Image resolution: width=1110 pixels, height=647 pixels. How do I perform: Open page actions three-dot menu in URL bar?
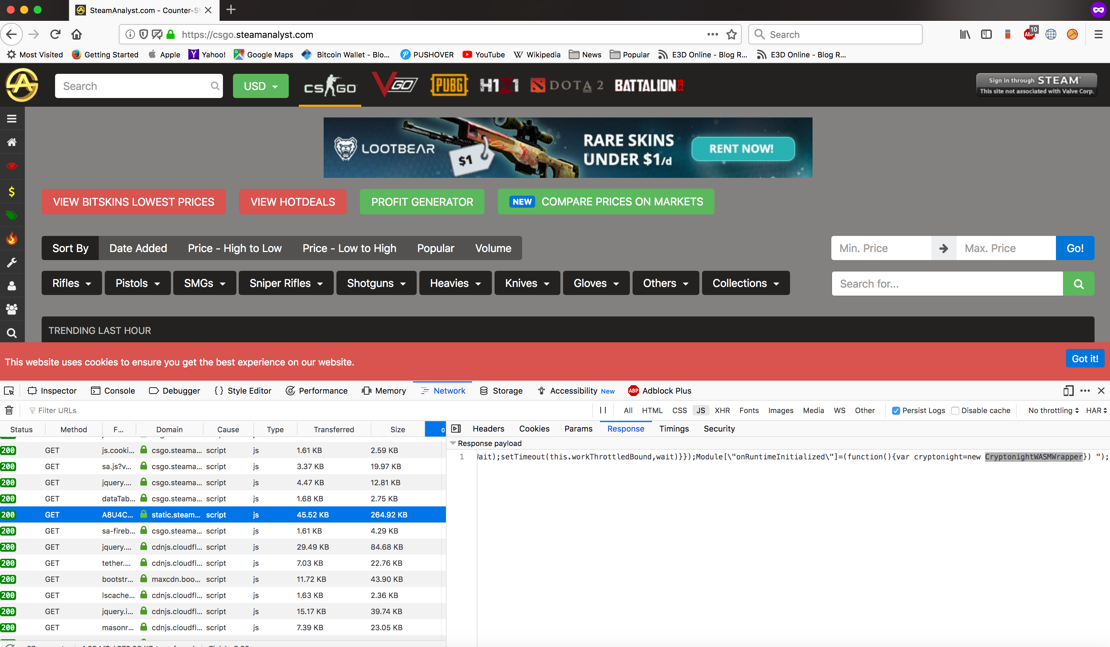point(712,34)
